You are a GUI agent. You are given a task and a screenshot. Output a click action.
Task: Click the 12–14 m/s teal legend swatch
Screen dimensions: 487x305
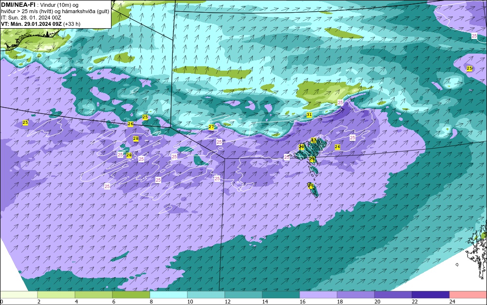(x=243, y=294)
